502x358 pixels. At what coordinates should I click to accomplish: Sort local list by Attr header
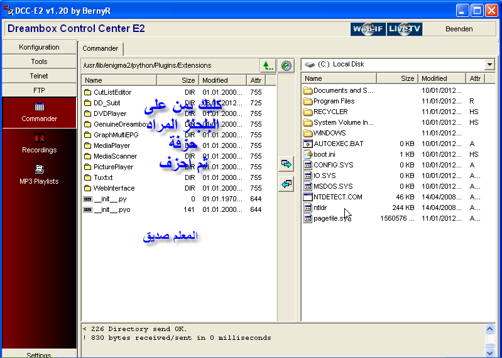[476, 78]
